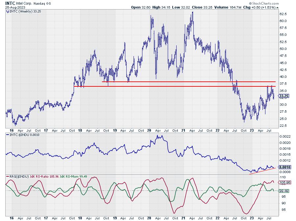
Task: Click the upper red horizontal resistance line
Action: click(189, 82)
